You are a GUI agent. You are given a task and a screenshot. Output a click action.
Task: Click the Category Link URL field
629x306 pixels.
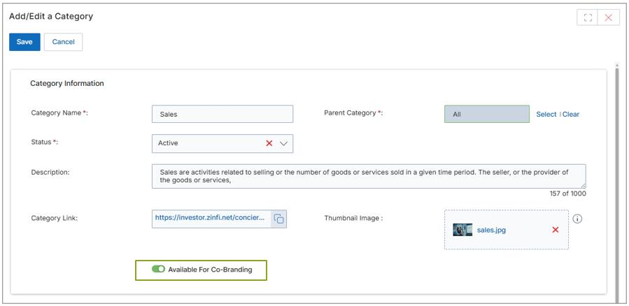click(x=211, y=219)
